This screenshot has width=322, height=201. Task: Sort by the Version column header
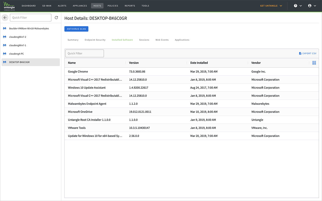point(134,63)
